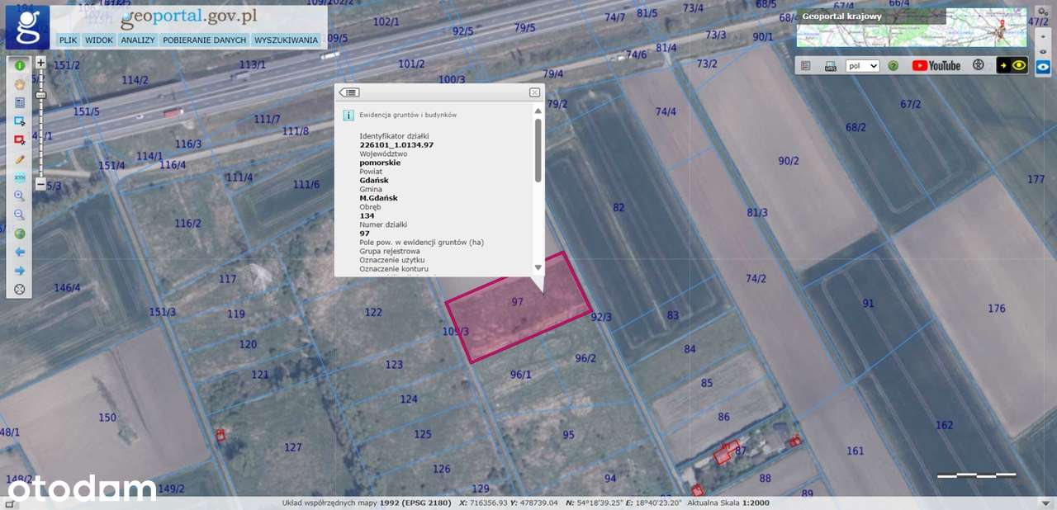1057x510 pixels.
Task: Select medium eye font size option
Action: click(1043, 51)
